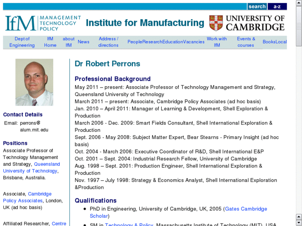Open the Technology & Policy link

point(129,224)
